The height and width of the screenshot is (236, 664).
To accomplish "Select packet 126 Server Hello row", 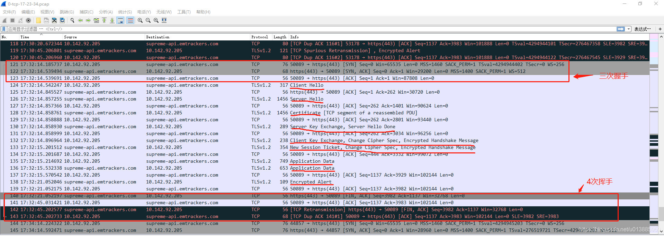I will tap(325, 99).
